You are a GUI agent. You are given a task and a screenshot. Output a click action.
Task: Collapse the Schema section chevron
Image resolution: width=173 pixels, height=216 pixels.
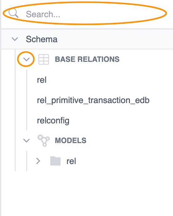[15, 39]
